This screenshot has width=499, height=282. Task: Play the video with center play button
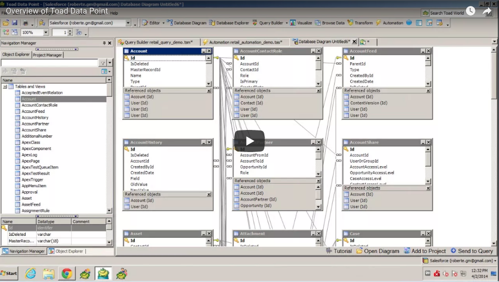point(249,141)
